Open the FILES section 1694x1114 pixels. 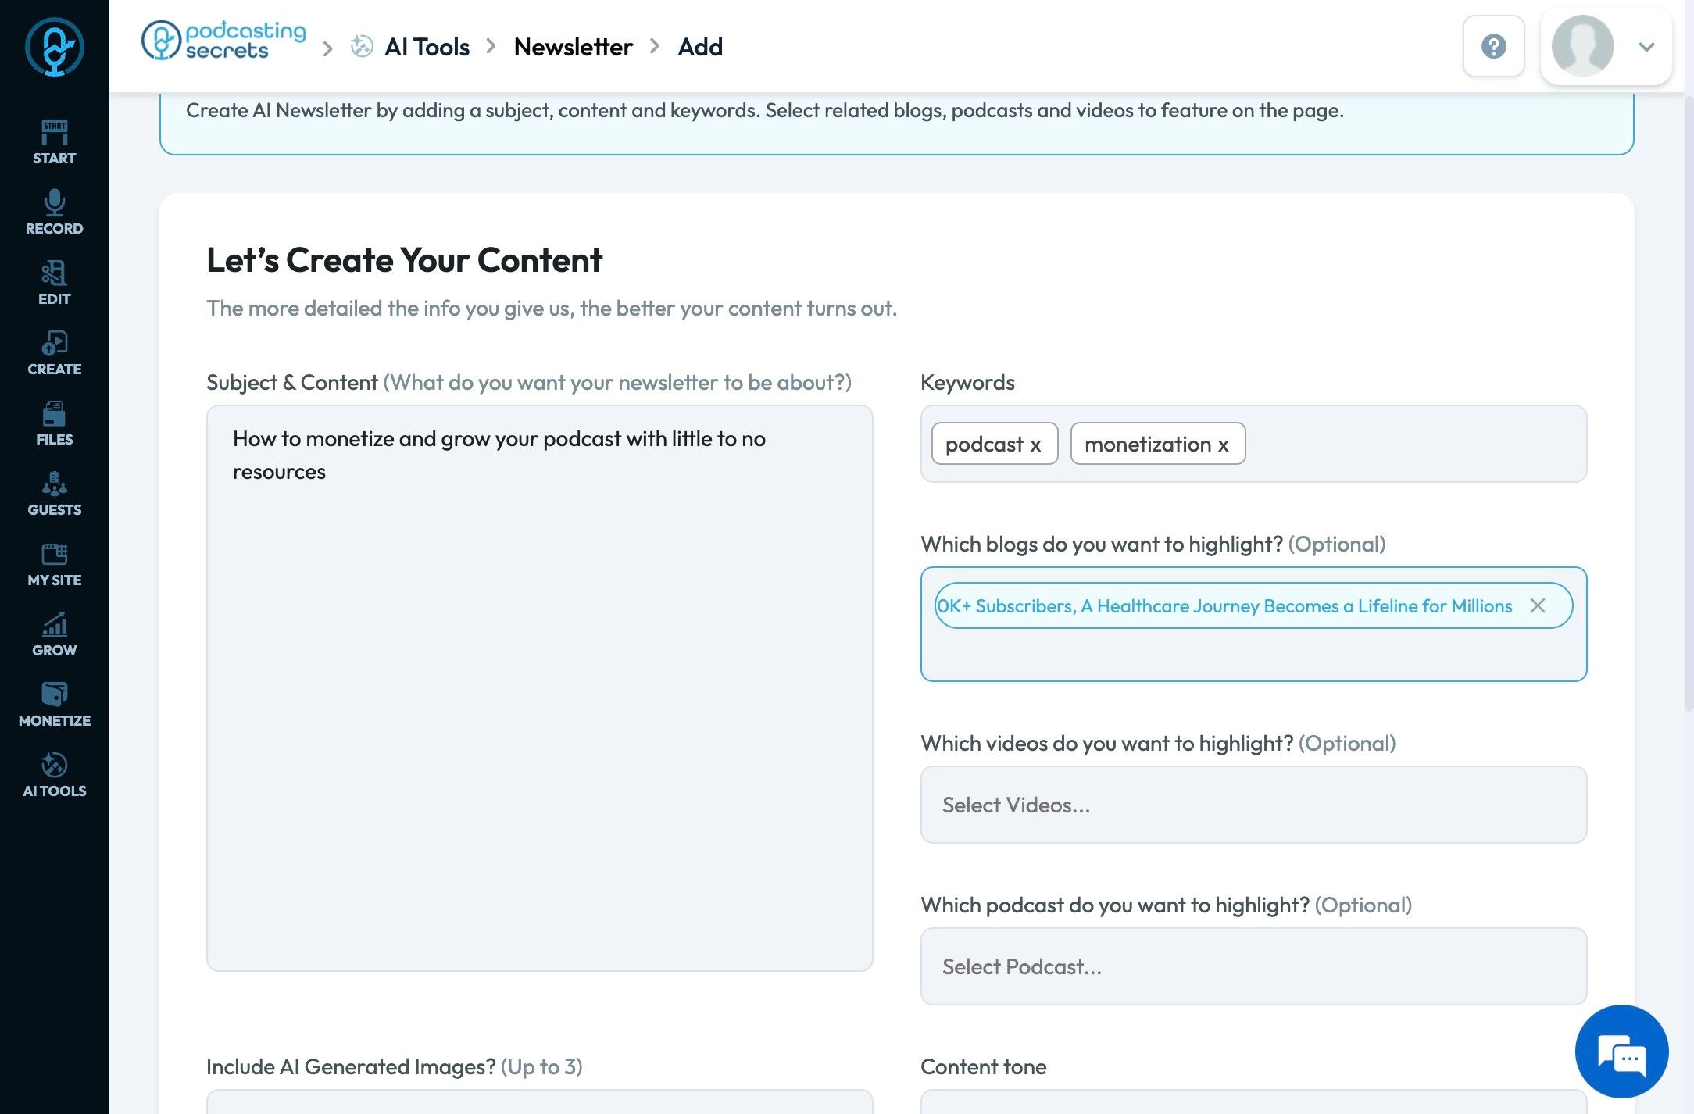pyautogui.click(x=54, y=423)
